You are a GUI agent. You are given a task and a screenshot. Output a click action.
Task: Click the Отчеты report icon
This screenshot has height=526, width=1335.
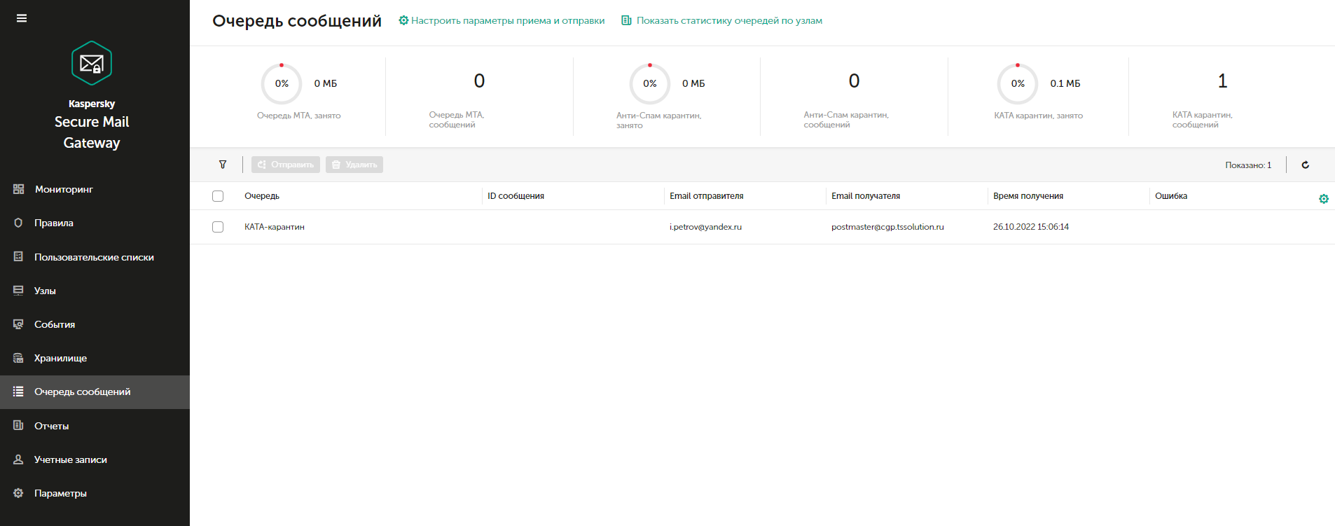click(19, 425)
